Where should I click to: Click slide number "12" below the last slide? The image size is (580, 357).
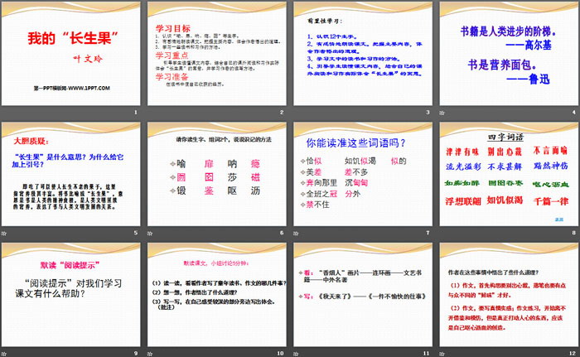[x=573, y=354]
